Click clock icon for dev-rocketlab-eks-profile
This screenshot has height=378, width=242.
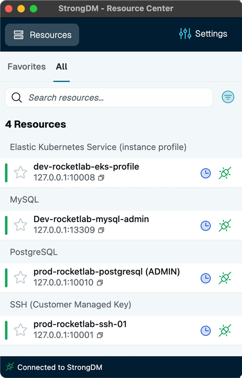206,173
